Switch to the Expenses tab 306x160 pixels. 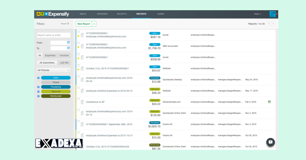[102, 14]
